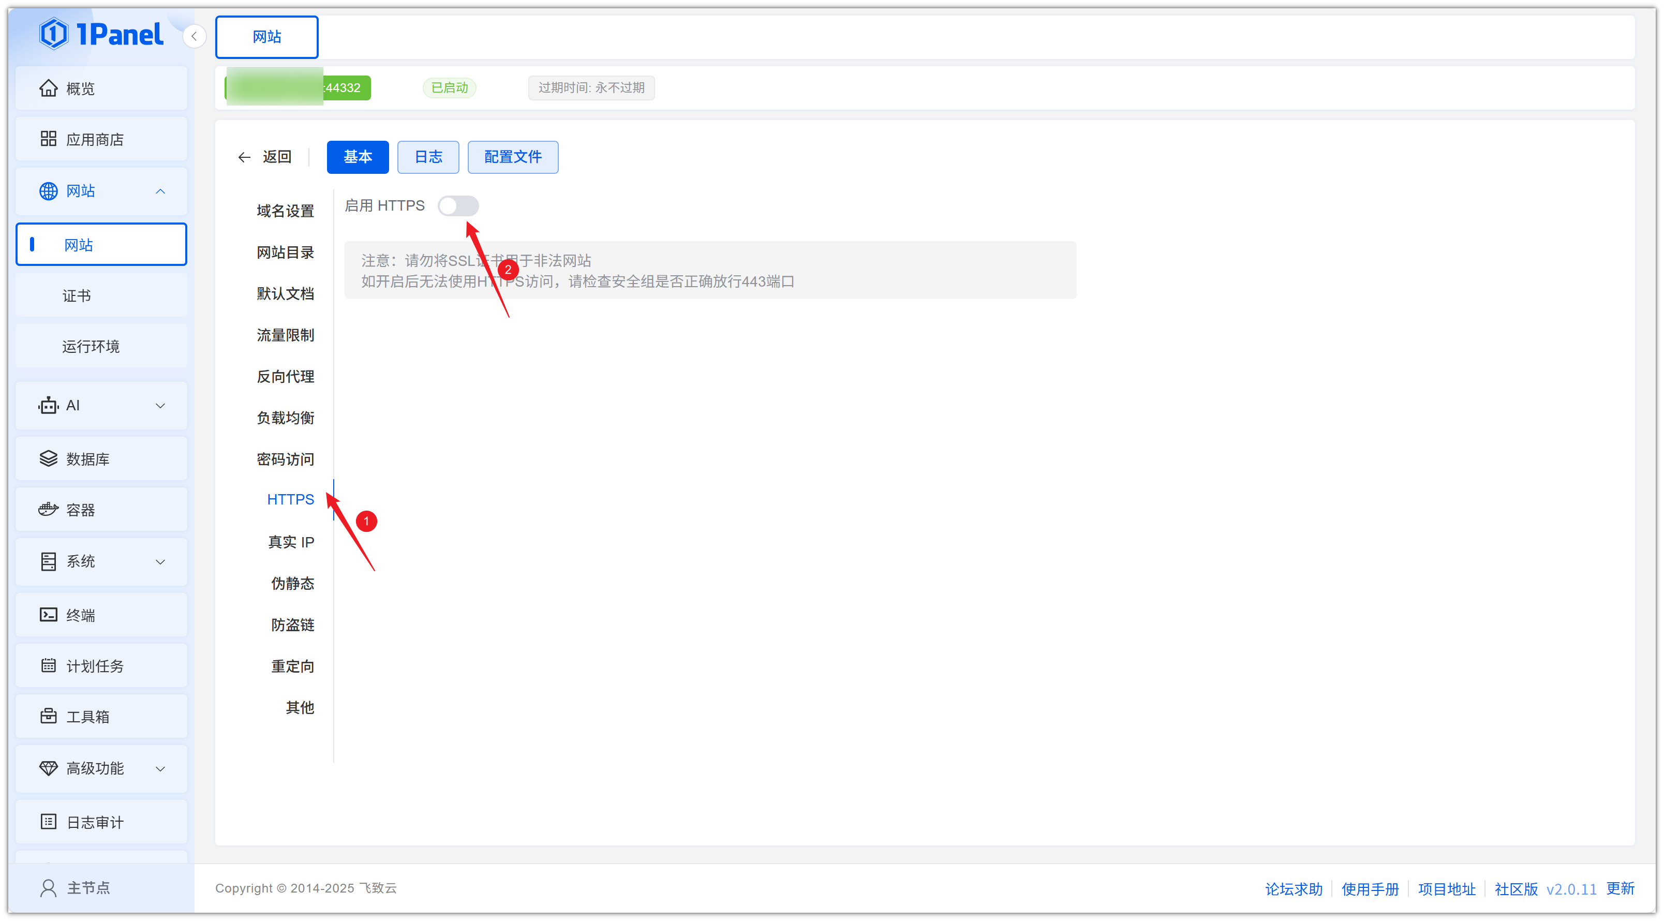Collapse sidebar with the arrow button
The height and width of the screenshot is (921, 1664).
pos(194,36)
